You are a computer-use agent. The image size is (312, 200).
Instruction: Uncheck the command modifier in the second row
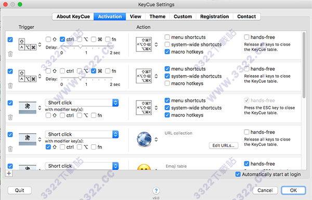(x=94, y=71)
